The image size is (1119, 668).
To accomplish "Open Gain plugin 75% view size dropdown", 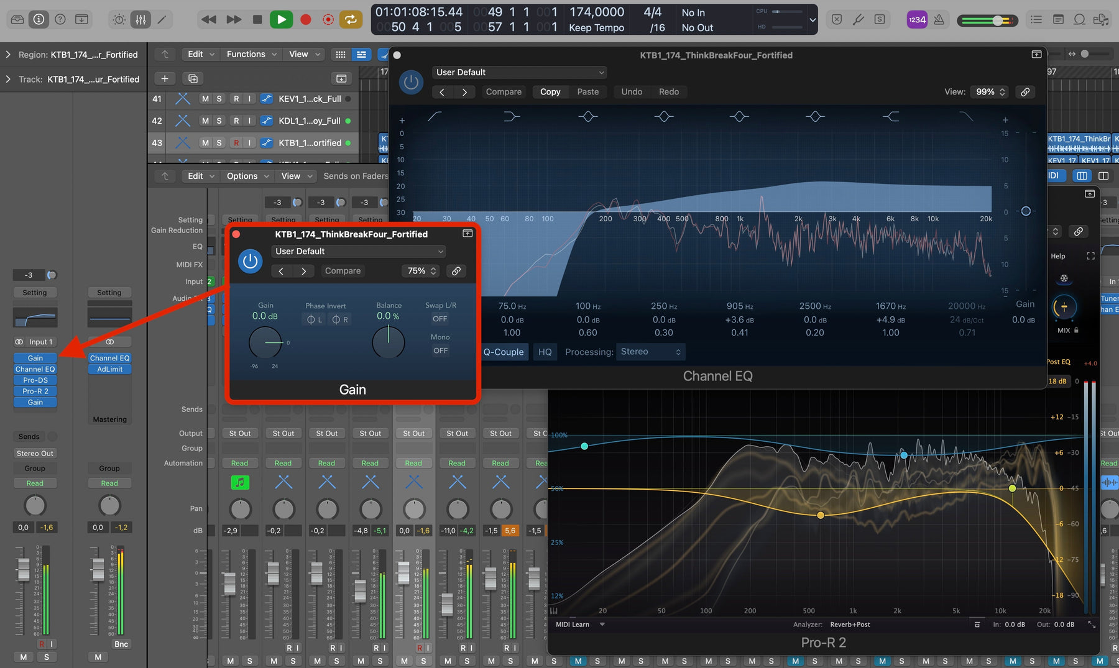I will (x=422, y=271).
